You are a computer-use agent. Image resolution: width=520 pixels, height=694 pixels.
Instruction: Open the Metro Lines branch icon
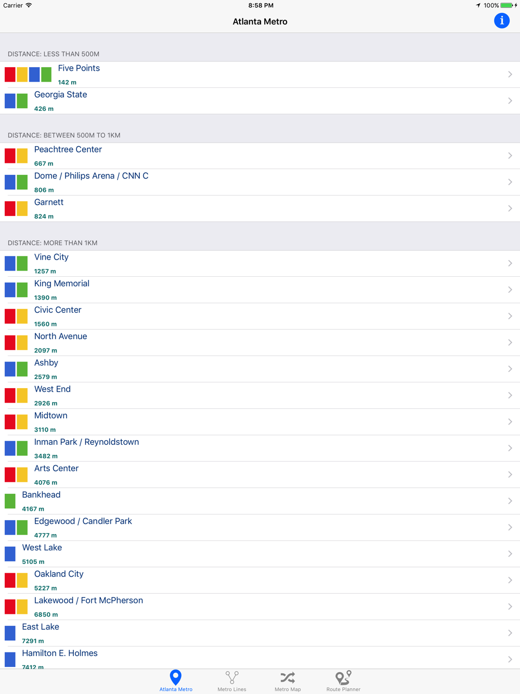(232, 677)
